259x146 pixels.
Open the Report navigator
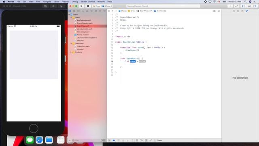tap(104, 11)
